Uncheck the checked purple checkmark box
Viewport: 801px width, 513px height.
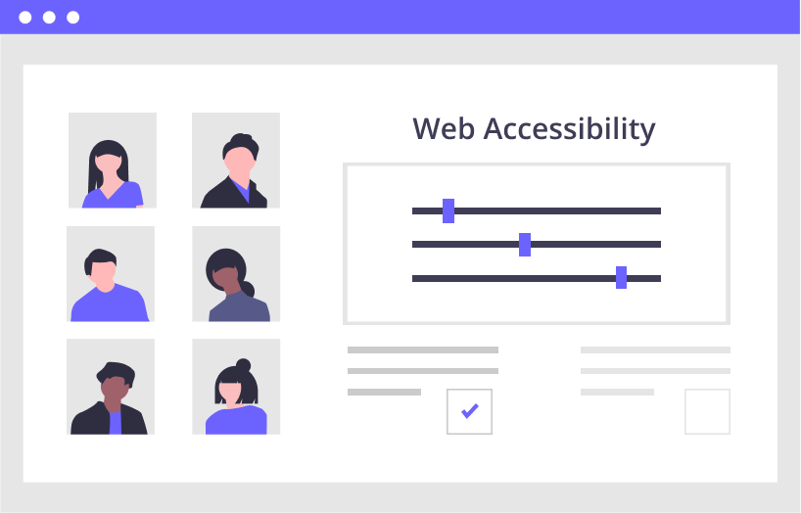(x=469, y=412)
